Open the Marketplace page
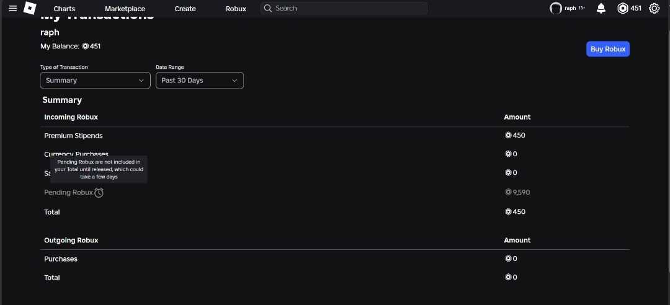670x305 pixels. point(125,9)
